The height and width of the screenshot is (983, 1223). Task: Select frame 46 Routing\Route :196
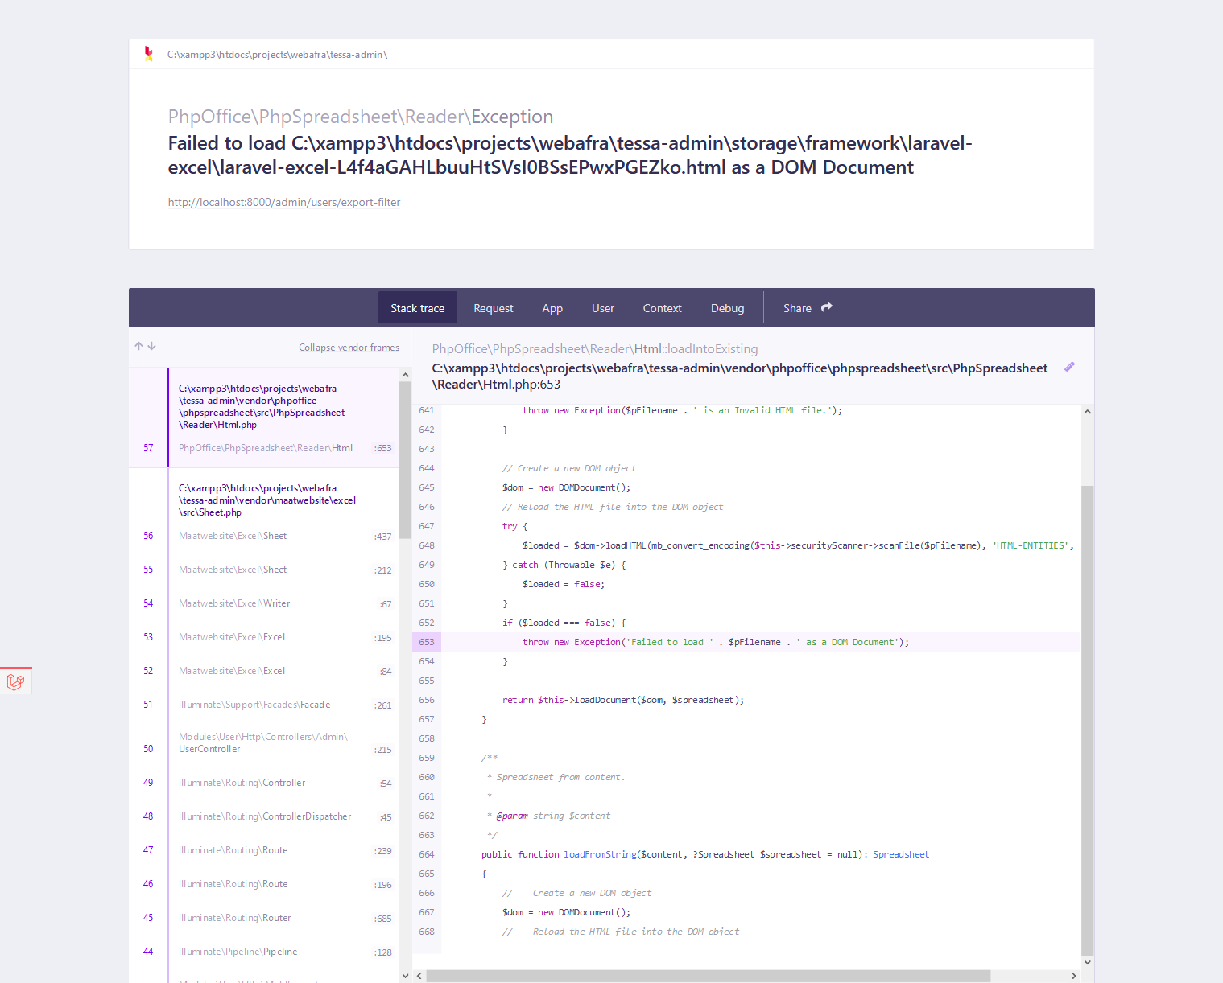tap(264, 884)
